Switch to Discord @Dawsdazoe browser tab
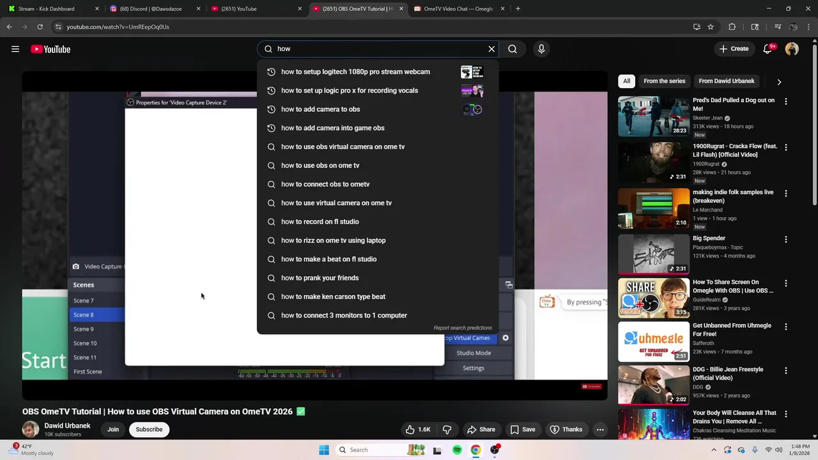 [x=153, y=9]
